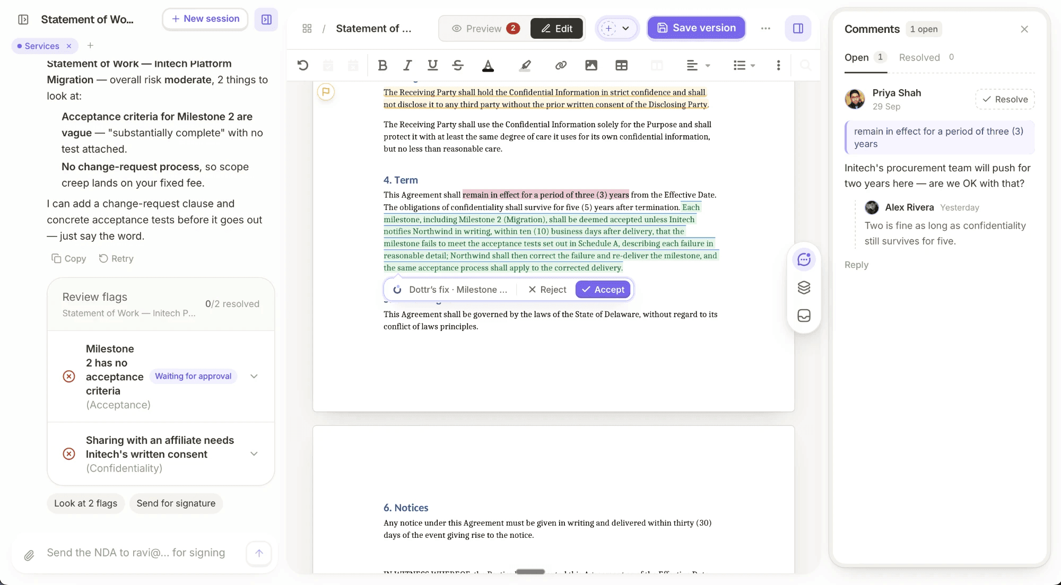Expand the Milestone 2 acceptance criteria flag
Viewport: 1061px width, 585px height.
point(254,377)
